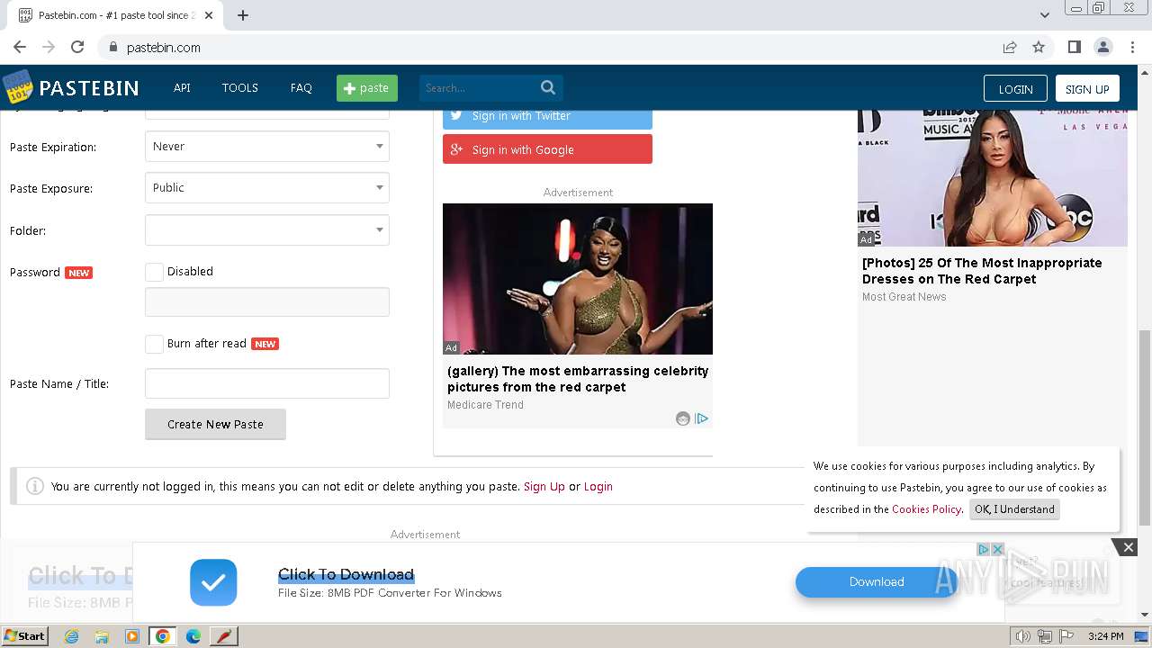Bookmark this page with star icon
This screenshot has height=648, width=1152.
1039,47
